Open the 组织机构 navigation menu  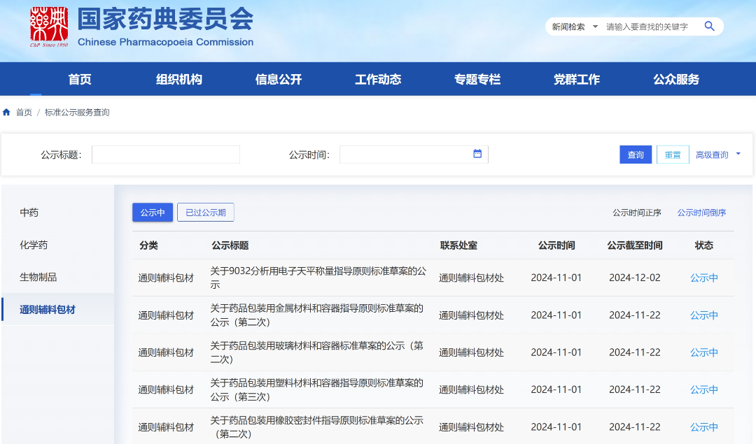(179, 80)
